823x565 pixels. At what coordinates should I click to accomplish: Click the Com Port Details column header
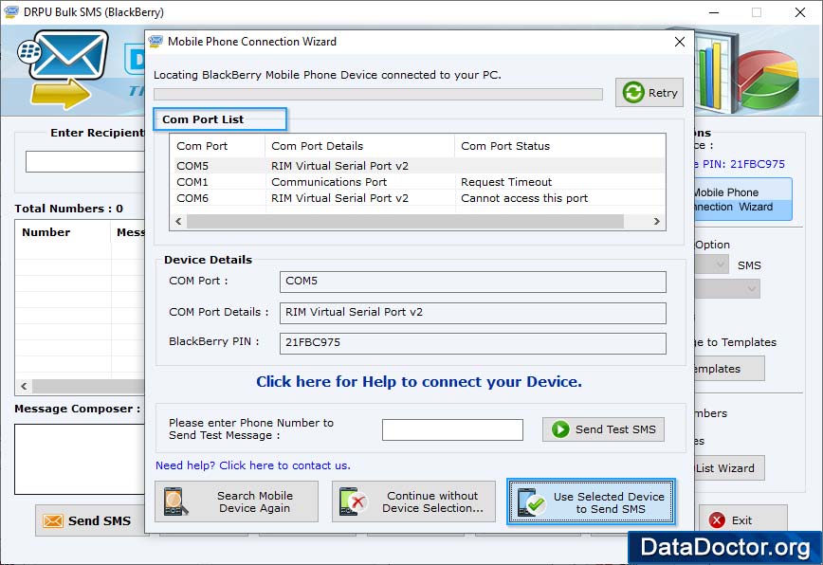(x=360, y=146)
